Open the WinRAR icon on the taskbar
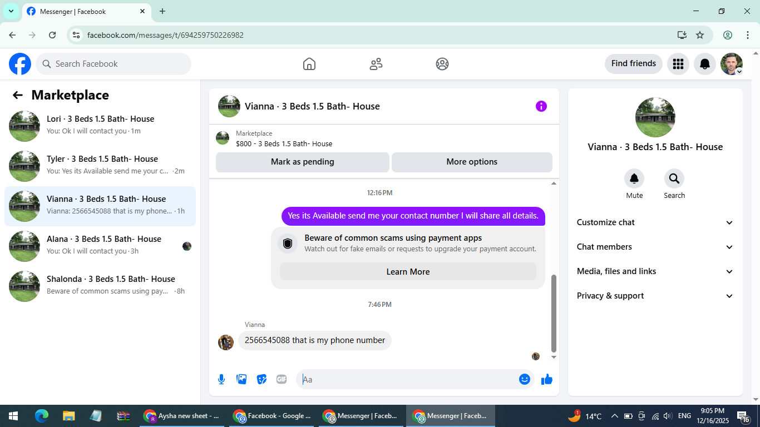This screenshot has width=760, height=427. point(123,416)
